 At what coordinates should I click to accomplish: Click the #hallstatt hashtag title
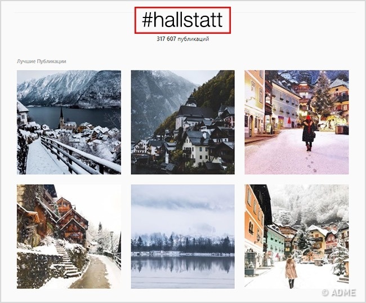182,20
